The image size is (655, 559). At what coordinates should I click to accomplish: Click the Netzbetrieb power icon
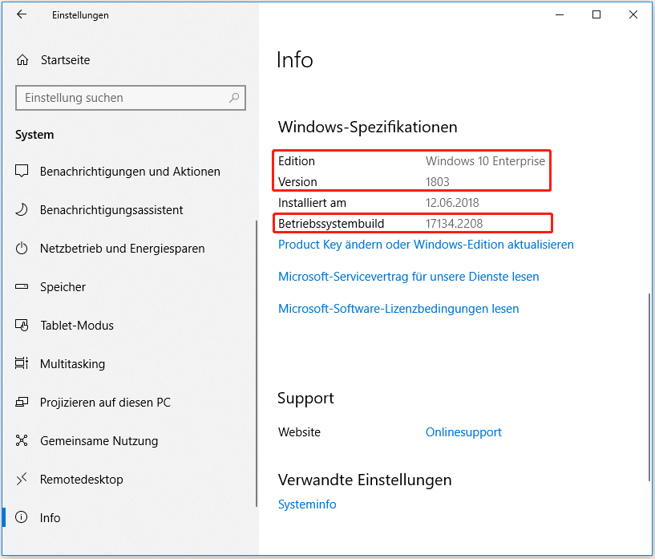[x=22, y=248]
